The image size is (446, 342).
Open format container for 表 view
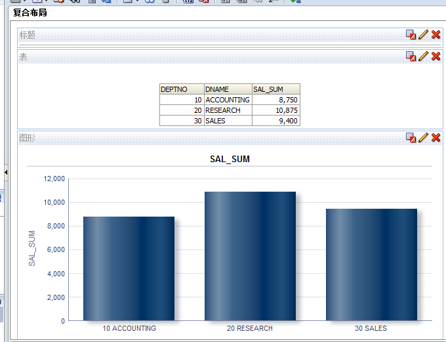click(411, 56)
